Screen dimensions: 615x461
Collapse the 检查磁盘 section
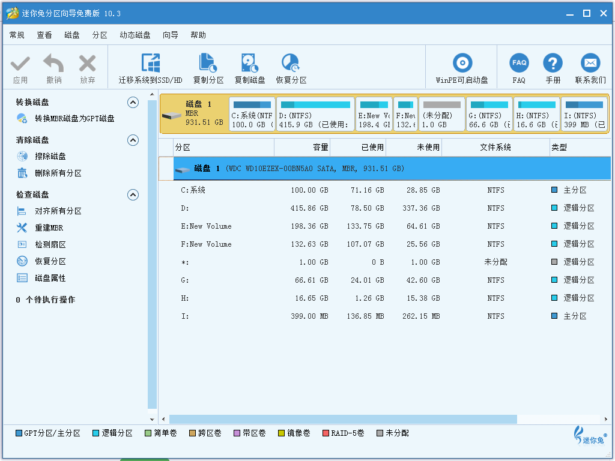coord(133,195)
